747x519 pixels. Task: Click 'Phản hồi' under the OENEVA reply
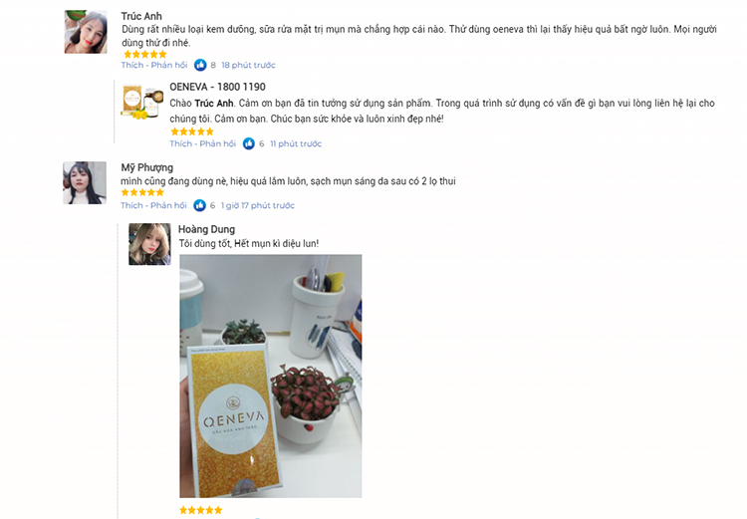[x=218, y=143]
